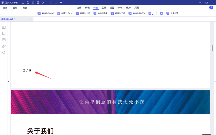216x135 pixels.
Task: Open the 文件 menu
Action: 5,8
